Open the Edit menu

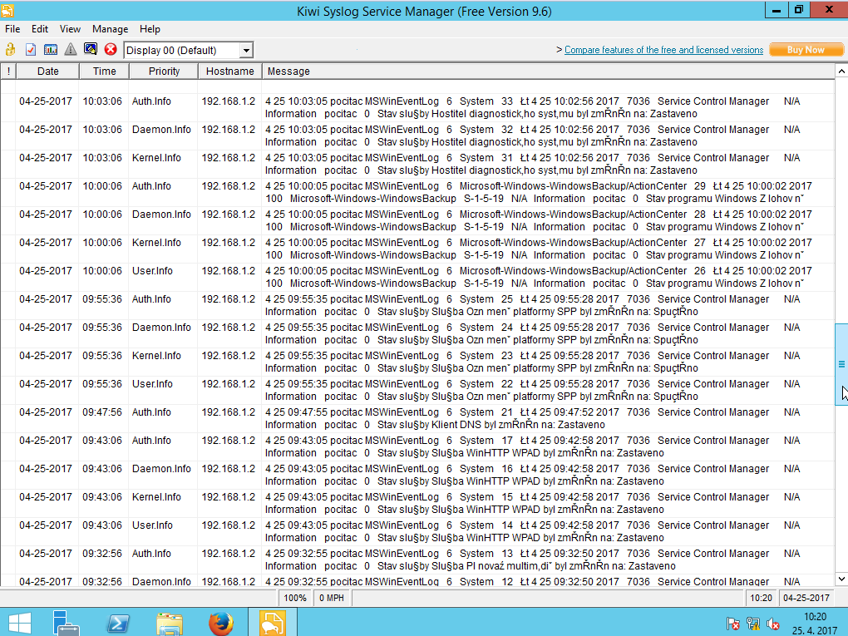click(x=39, y=28)
